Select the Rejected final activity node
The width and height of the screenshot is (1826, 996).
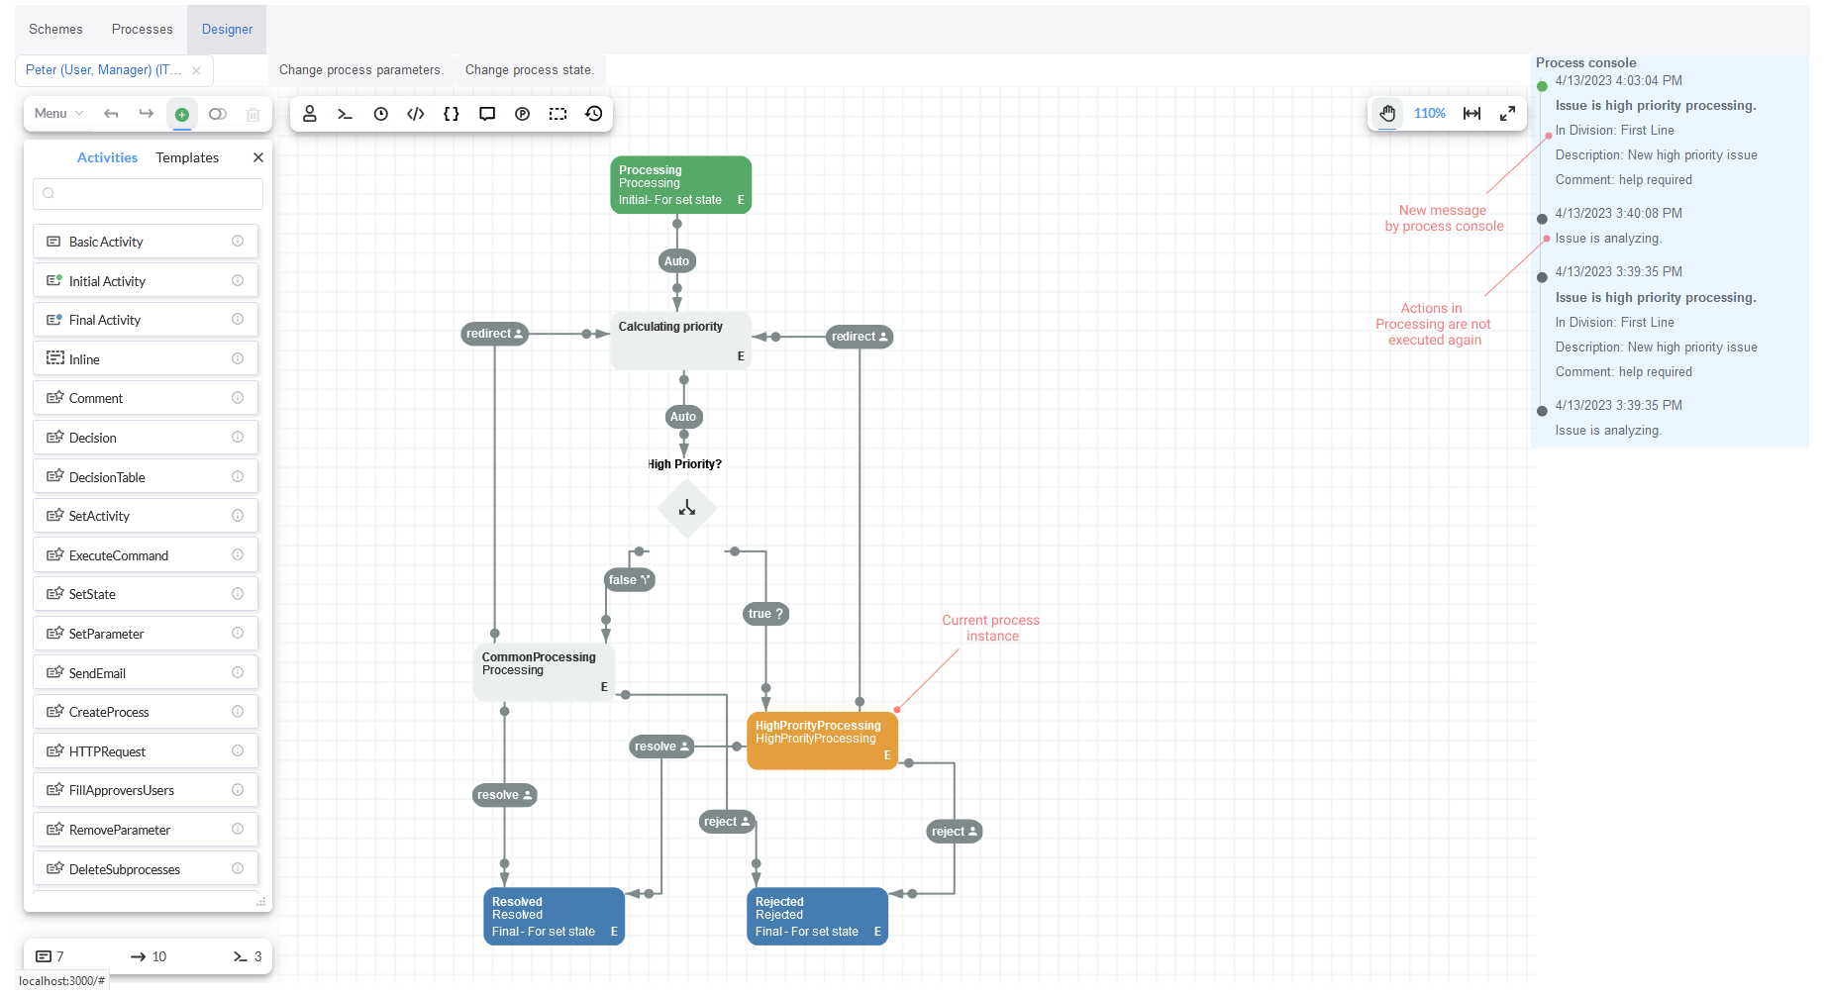(818, 917)
